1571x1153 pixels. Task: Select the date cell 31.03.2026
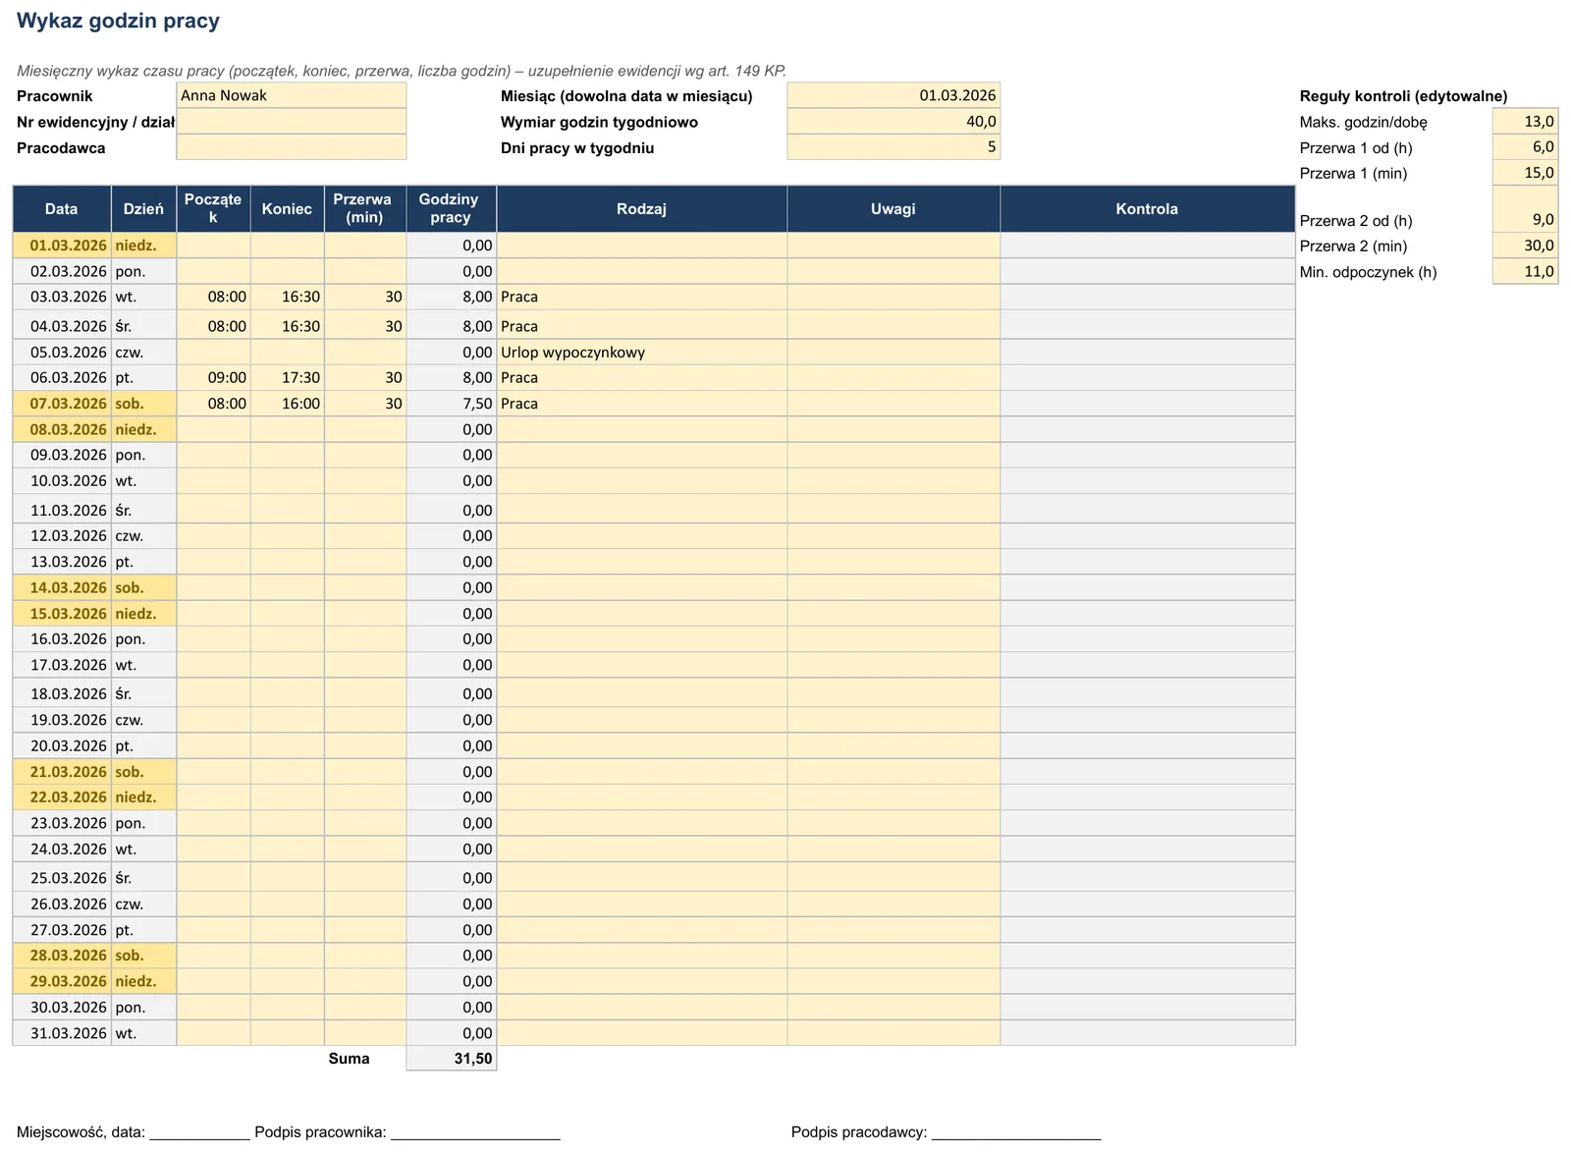[62, 1033]
